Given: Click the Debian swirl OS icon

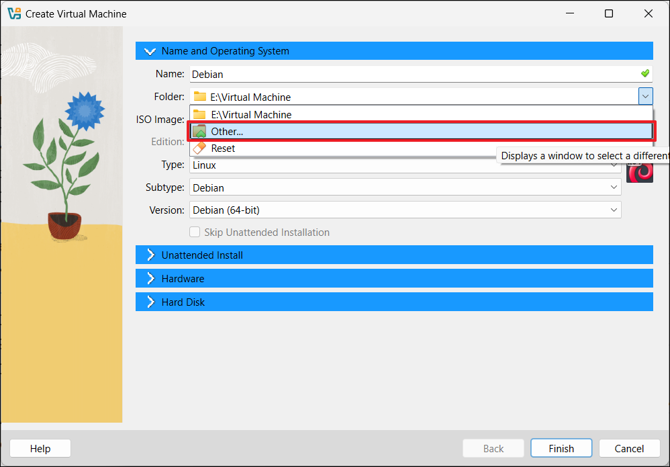Looking at the screenshot, I should (x=640, y=172).
